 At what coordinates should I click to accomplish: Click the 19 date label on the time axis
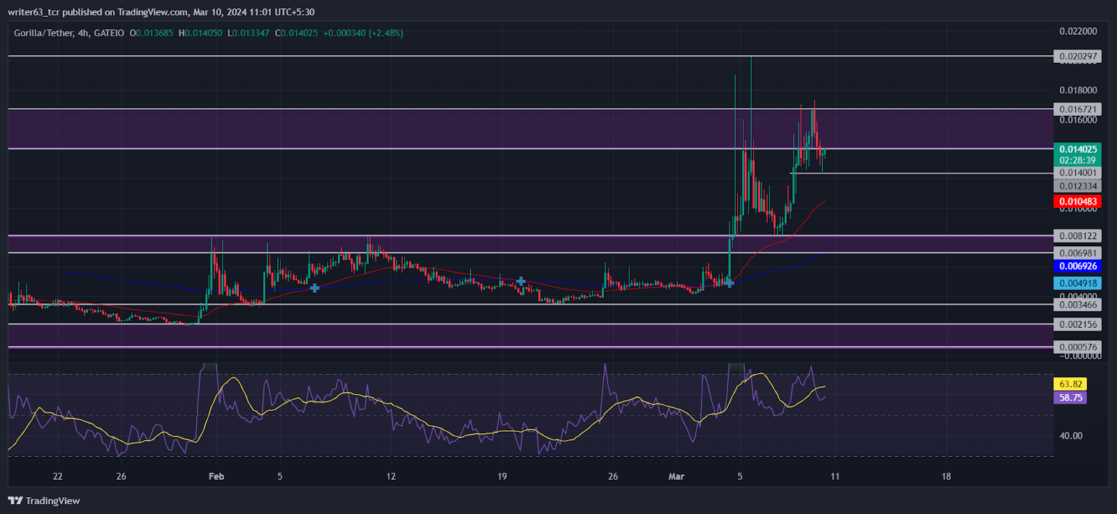click(x=502, y=476)
